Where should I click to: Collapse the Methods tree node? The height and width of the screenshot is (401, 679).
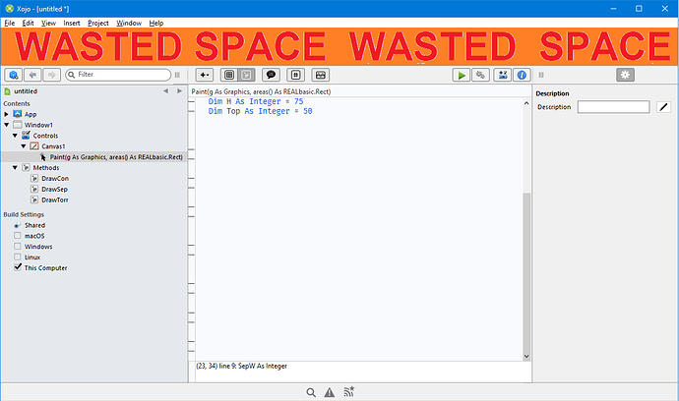tap(15, 167)
